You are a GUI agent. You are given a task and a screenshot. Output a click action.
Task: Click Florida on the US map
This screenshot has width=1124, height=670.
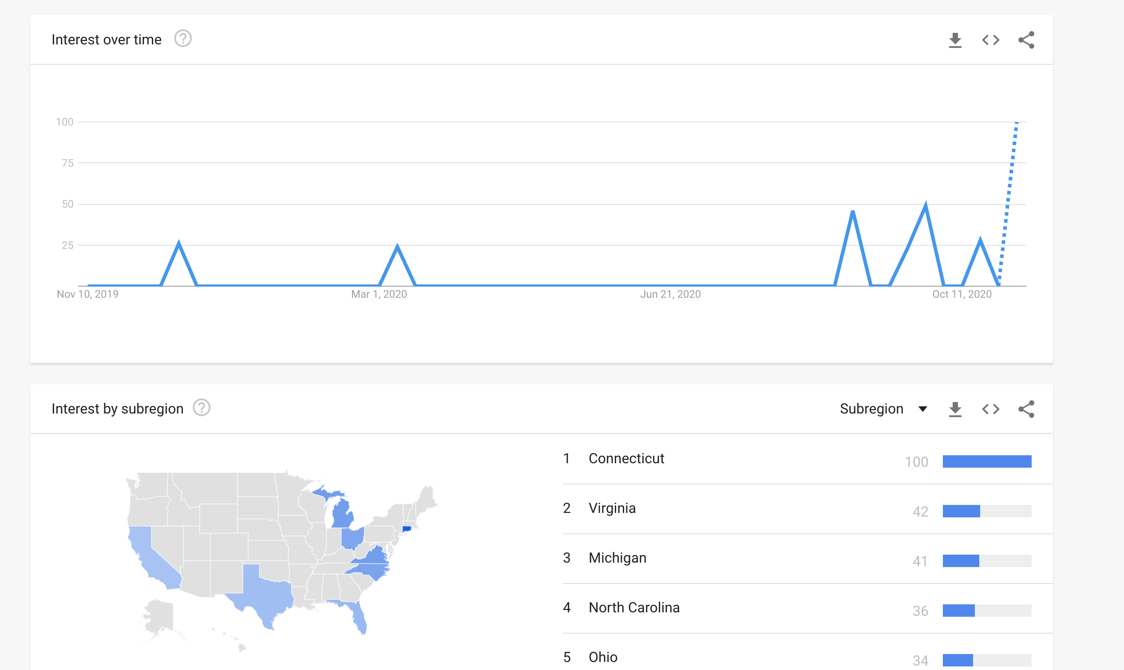coord(358,615)
